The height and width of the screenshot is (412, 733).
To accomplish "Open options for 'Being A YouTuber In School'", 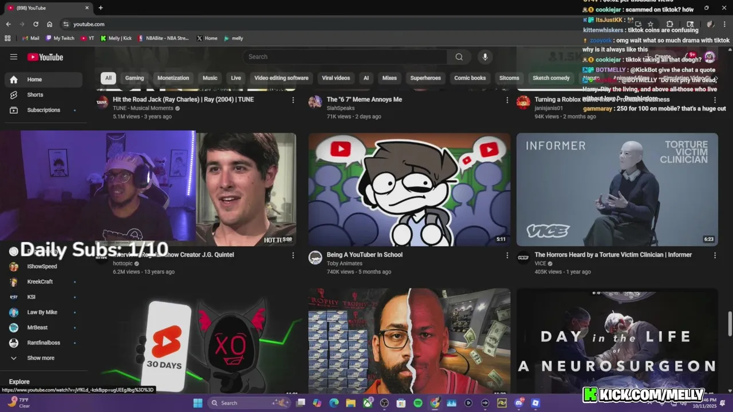I will click(507, 255).
